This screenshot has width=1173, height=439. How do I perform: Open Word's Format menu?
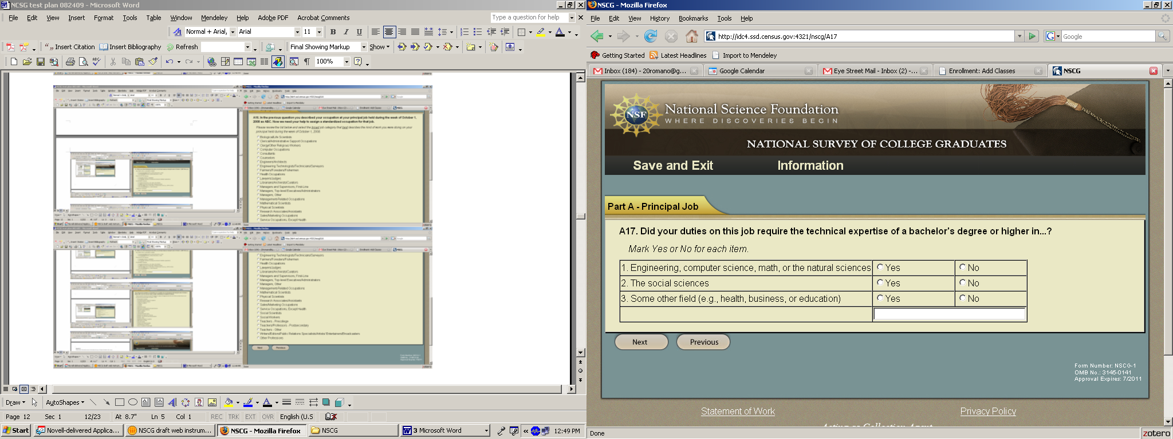point(104,18)
